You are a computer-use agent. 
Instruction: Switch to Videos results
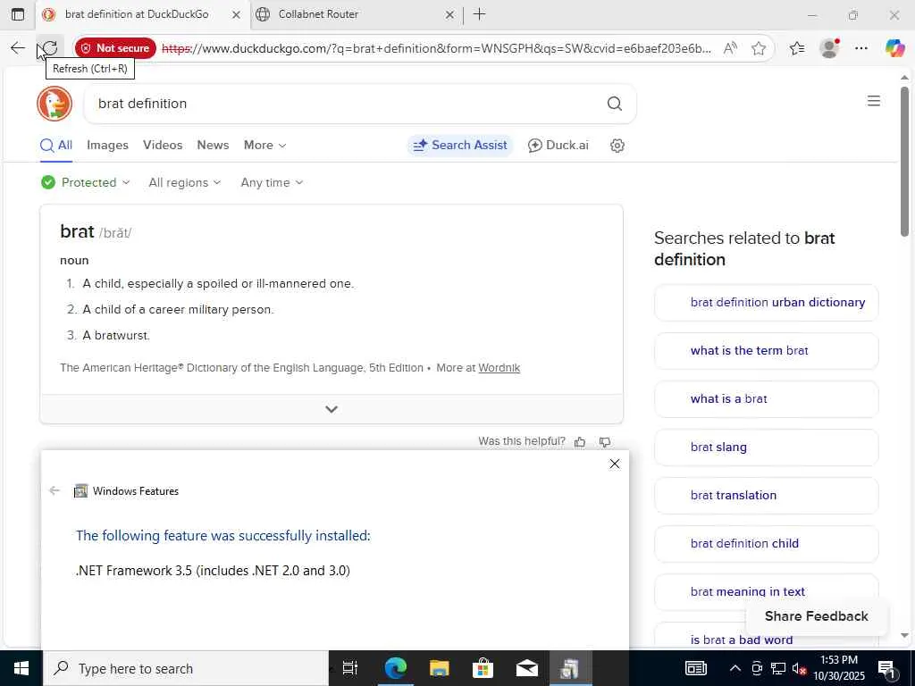pos(163,146)
